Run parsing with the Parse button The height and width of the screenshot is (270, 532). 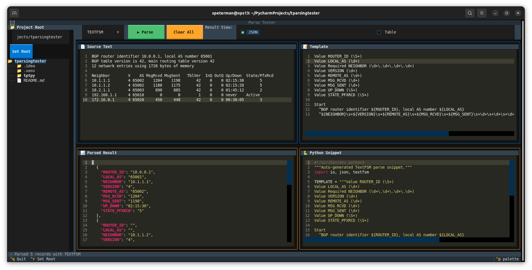click(146, 32)
